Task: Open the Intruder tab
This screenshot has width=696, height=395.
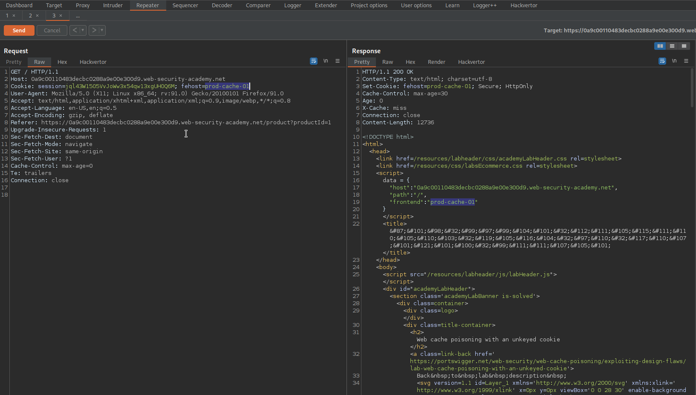Action: click(113, 5)
